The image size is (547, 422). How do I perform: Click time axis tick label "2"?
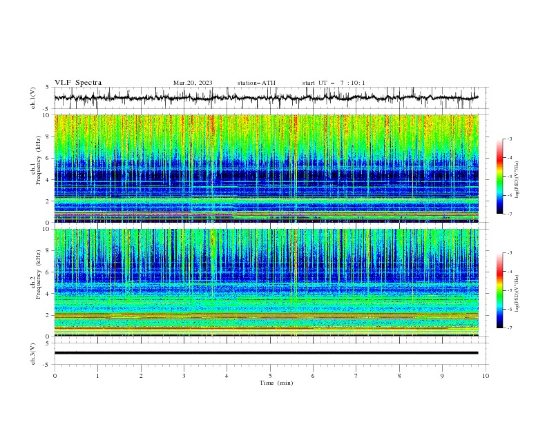click(x=141, y=376)
